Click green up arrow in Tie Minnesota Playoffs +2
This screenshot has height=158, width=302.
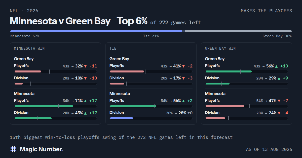pyautogui.click(x=183, y=101)
